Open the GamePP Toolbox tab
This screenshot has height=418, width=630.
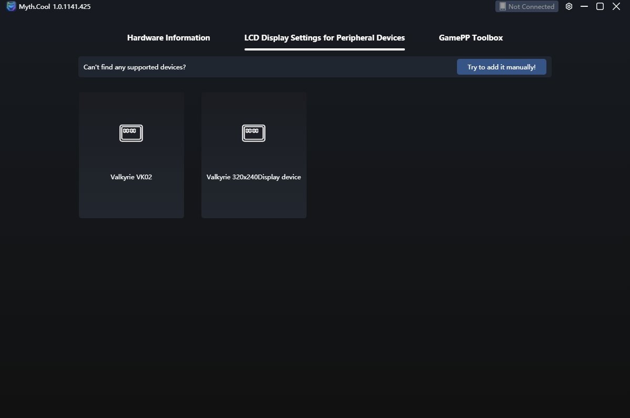[471, 38]
